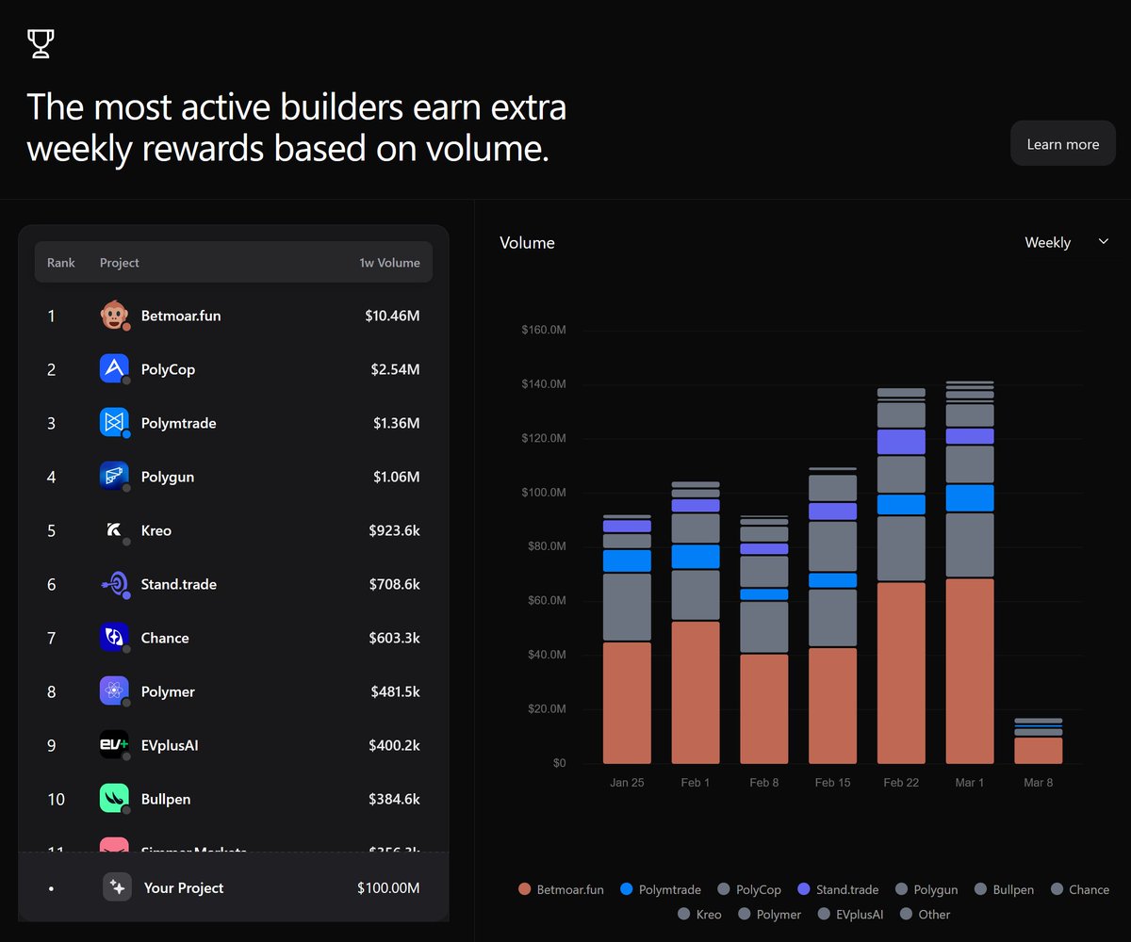The width and height of the screenshot is (1131, 942).
Task: Click the EVplusAI icon
Action: click(114, 744)
